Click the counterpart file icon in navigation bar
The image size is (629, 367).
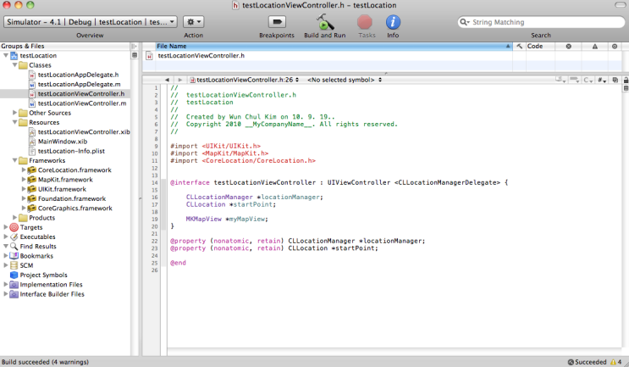click(x=615, y=80)
